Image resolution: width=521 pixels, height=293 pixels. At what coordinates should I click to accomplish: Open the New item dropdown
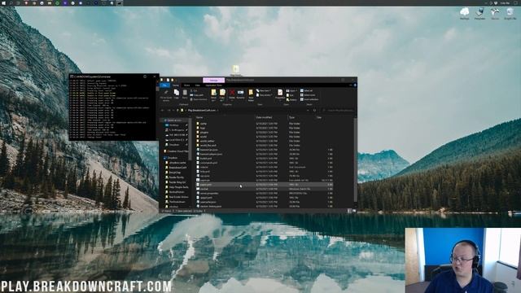tap(264, 90)
